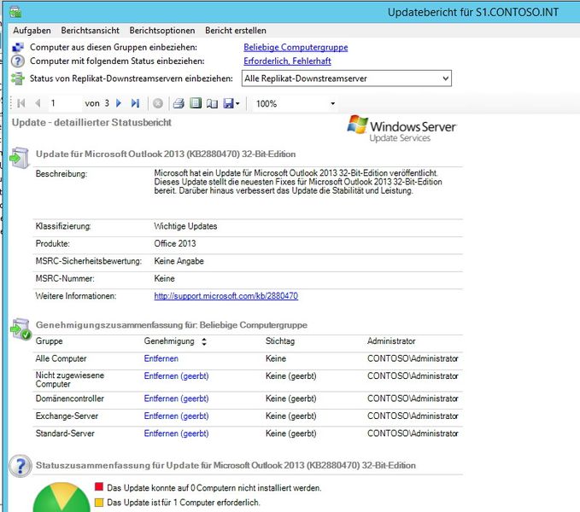Click Entfernen for Alle Computer

click(161, 358)
